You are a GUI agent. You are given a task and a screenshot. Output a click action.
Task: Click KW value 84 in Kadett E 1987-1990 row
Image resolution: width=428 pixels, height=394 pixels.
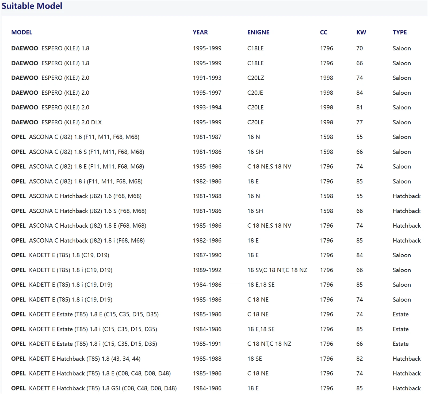click(x=360, y=255)
